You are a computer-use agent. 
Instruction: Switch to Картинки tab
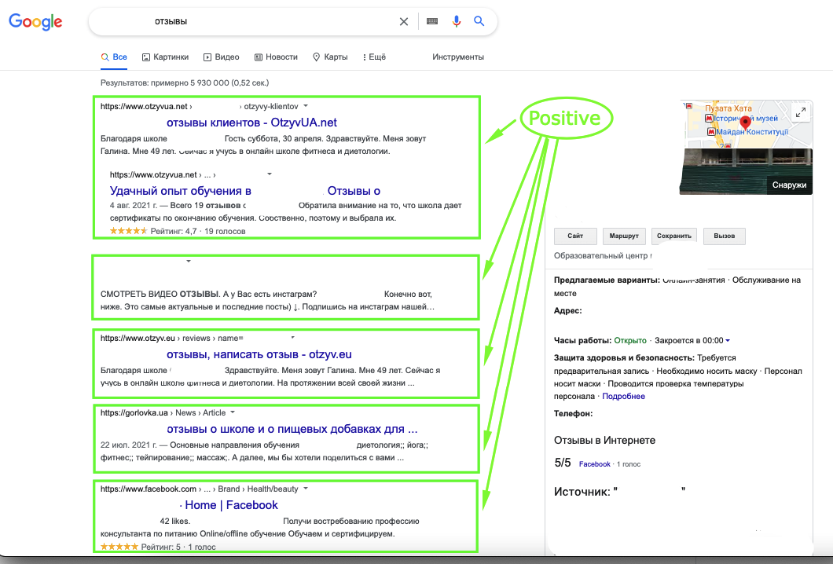tap(165, 57)
